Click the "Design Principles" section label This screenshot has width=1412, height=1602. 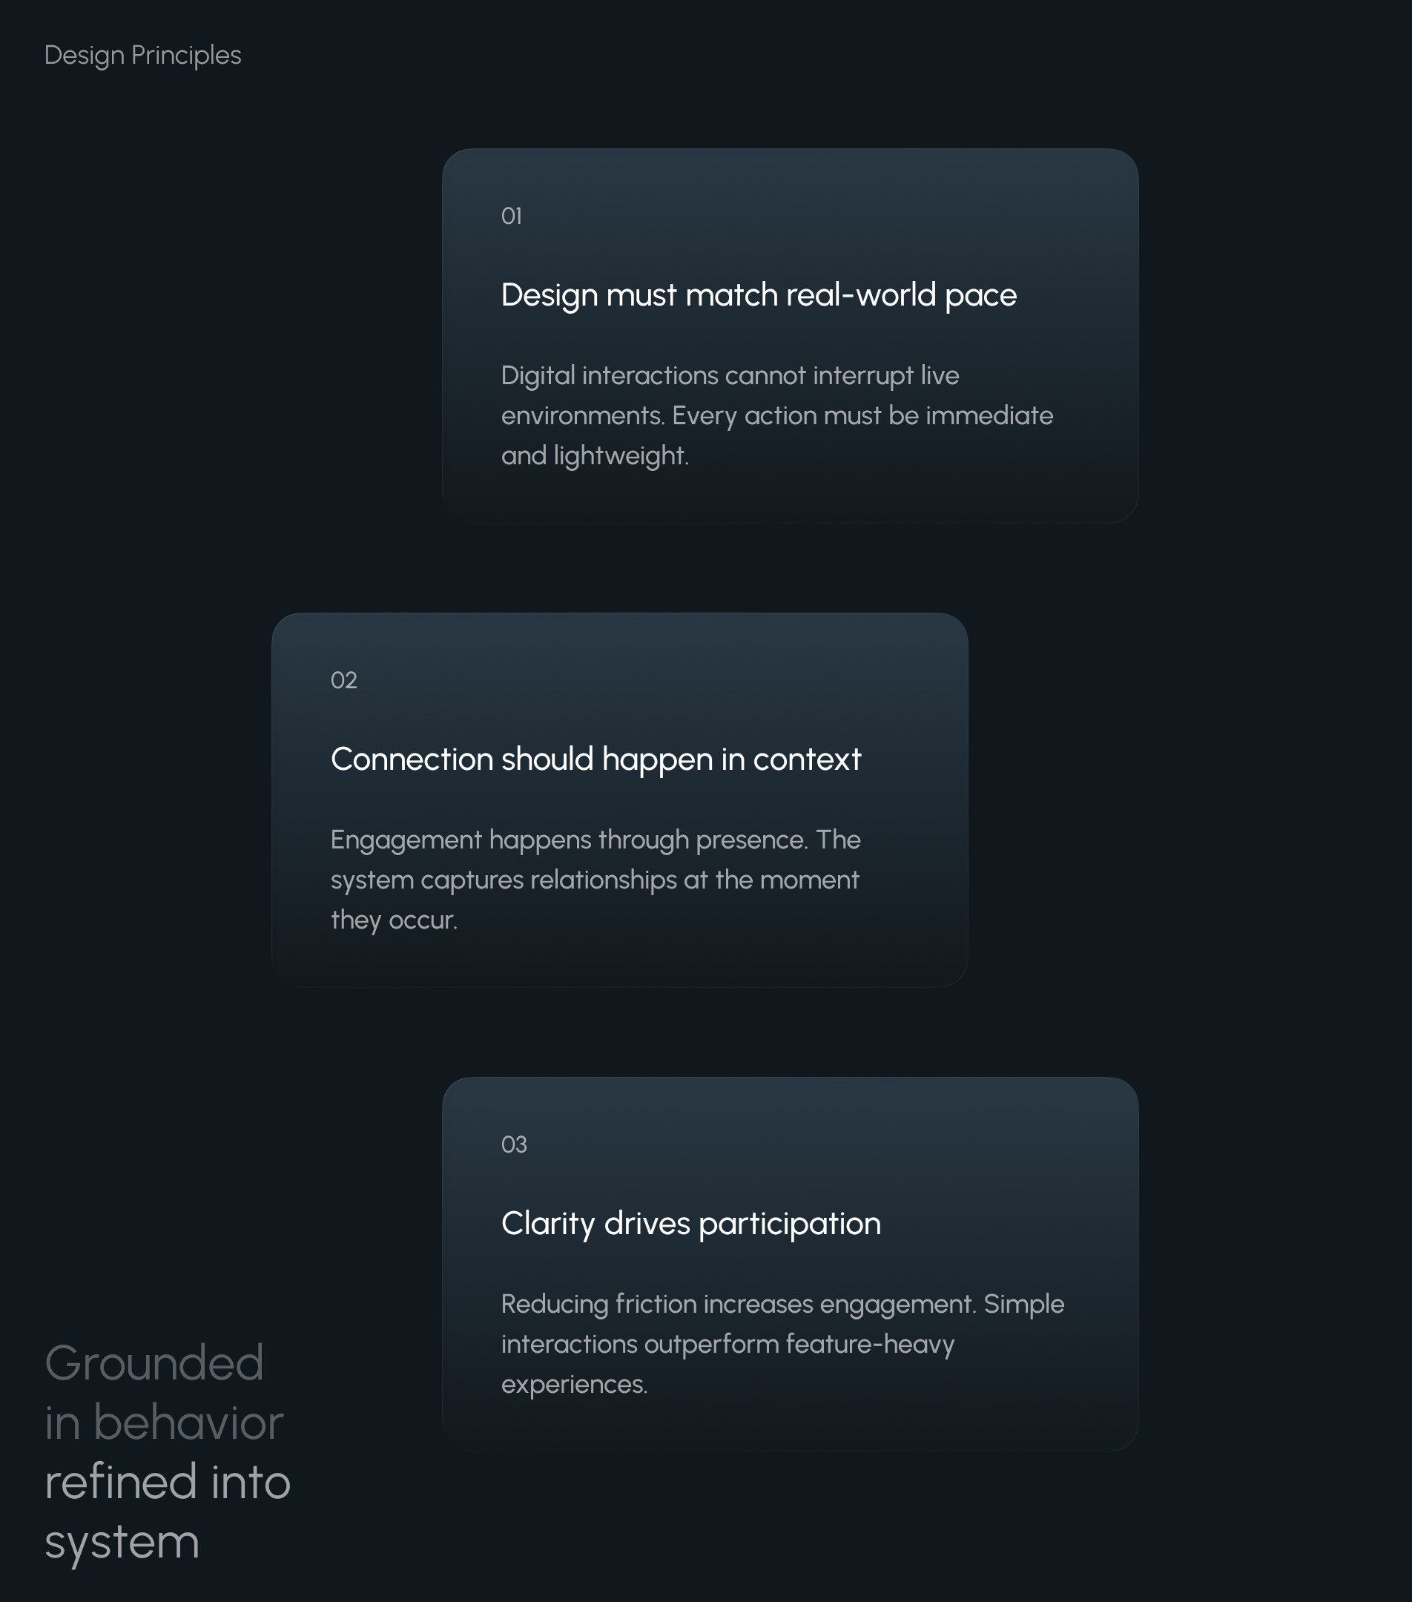142,56
